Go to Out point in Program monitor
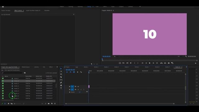 157,63
